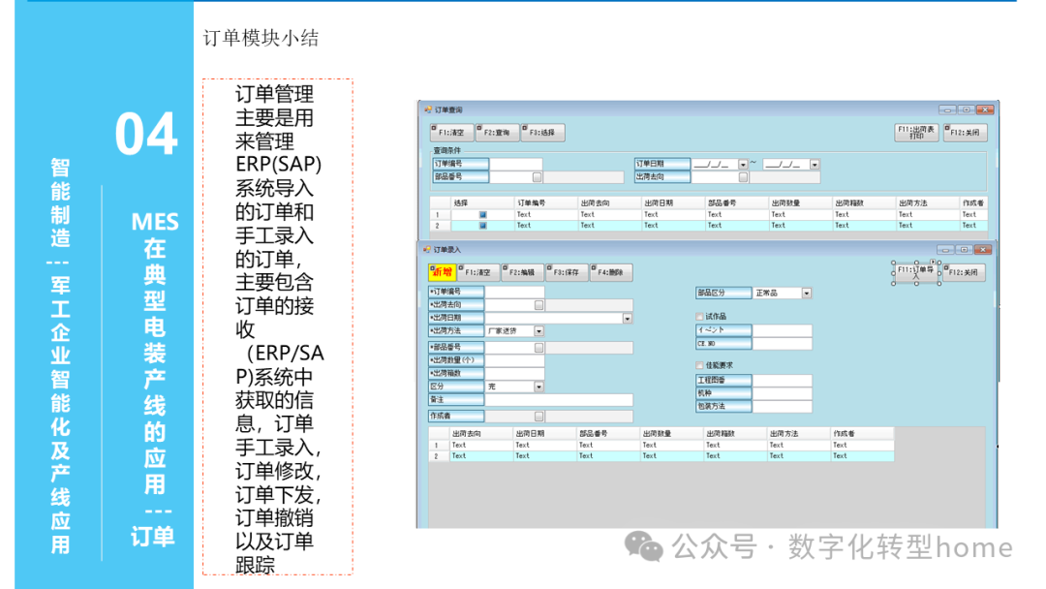The image size is (1046, 589).
Task: Open the 部品区分 正常品 dropdown
Action: (x=806, y=294)
